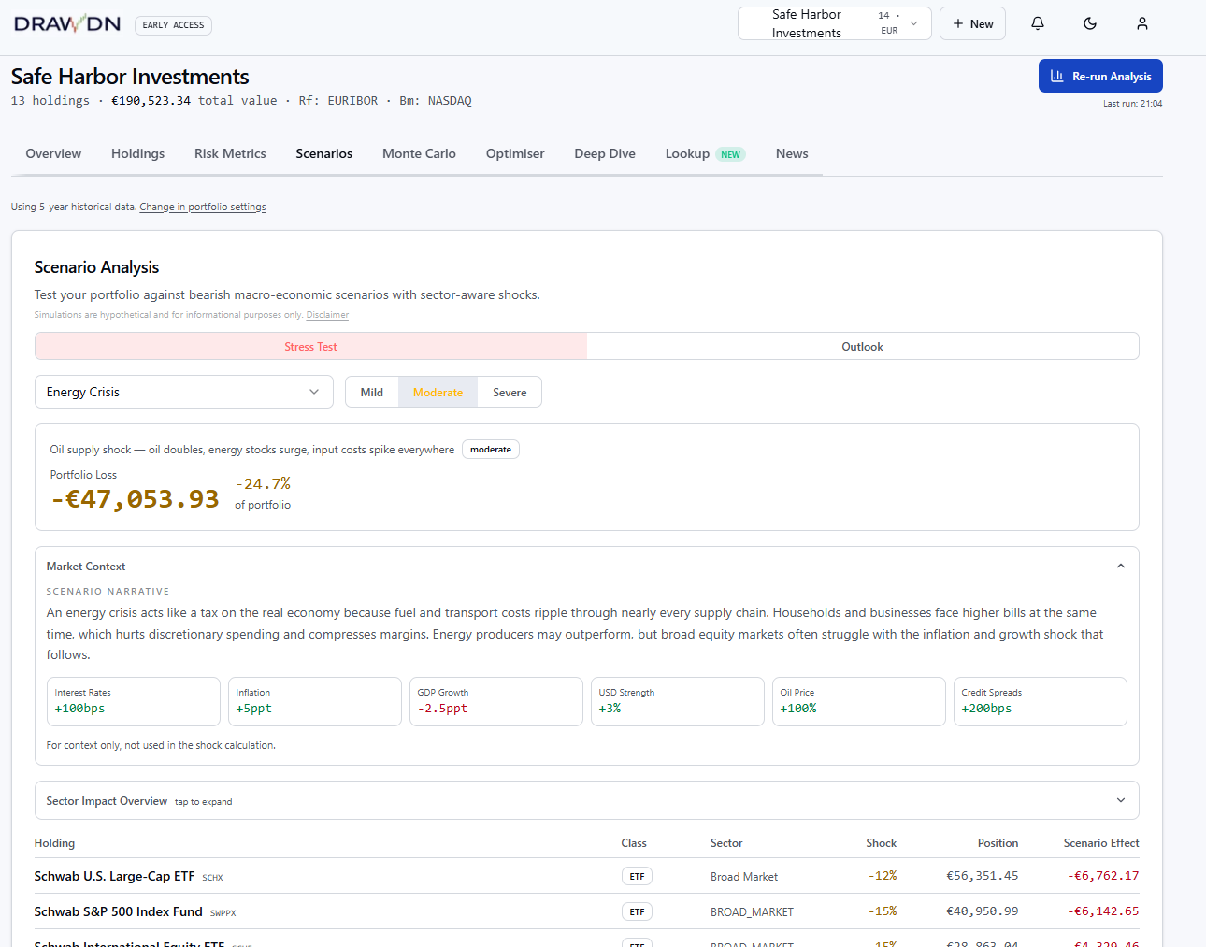Viewport: 1206px width, 947px height.
Task: Go to the Holdings tab
Action: point(137,153)
